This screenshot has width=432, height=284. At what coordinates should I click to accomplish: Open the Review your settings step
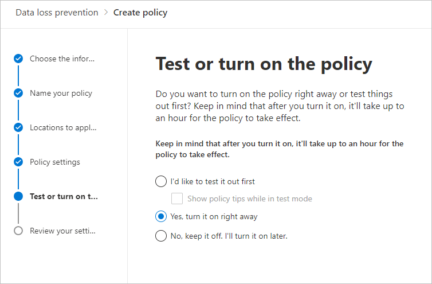pyautogui.click(x=62, y=231)
